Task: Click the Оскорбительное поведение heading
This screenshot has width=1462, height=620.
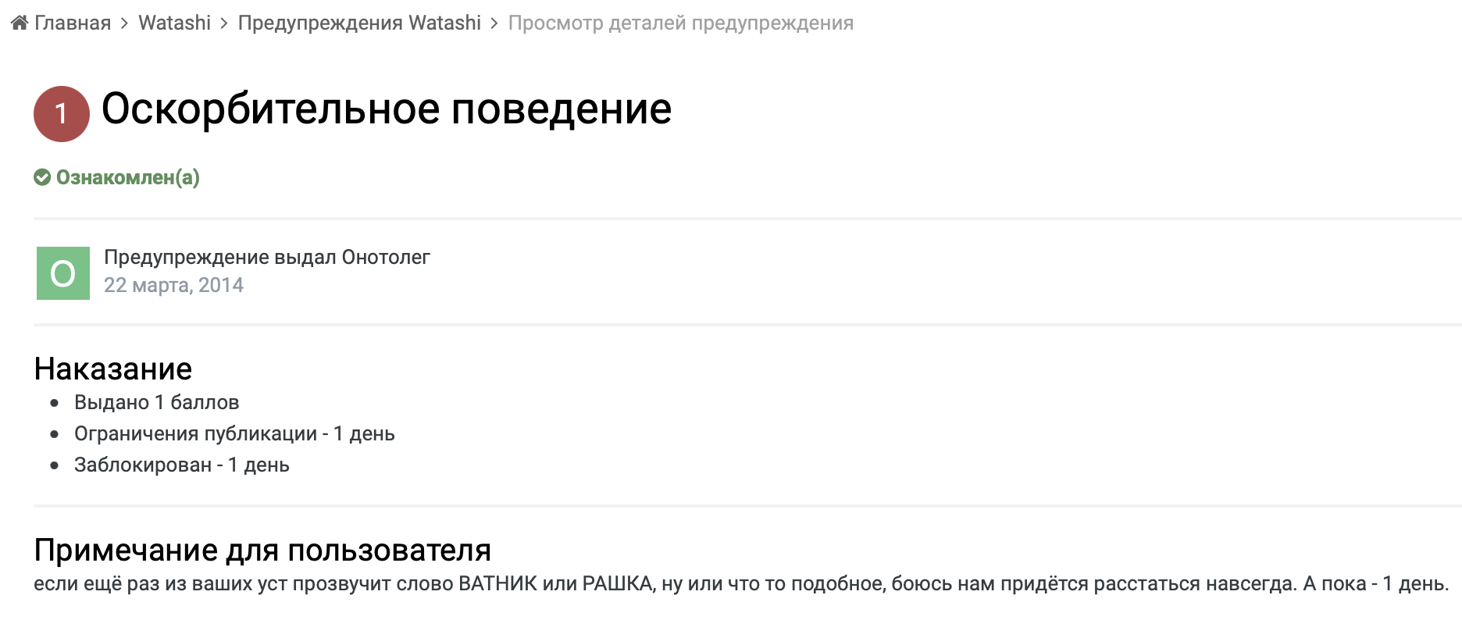Action: click(x=386, y=109)
